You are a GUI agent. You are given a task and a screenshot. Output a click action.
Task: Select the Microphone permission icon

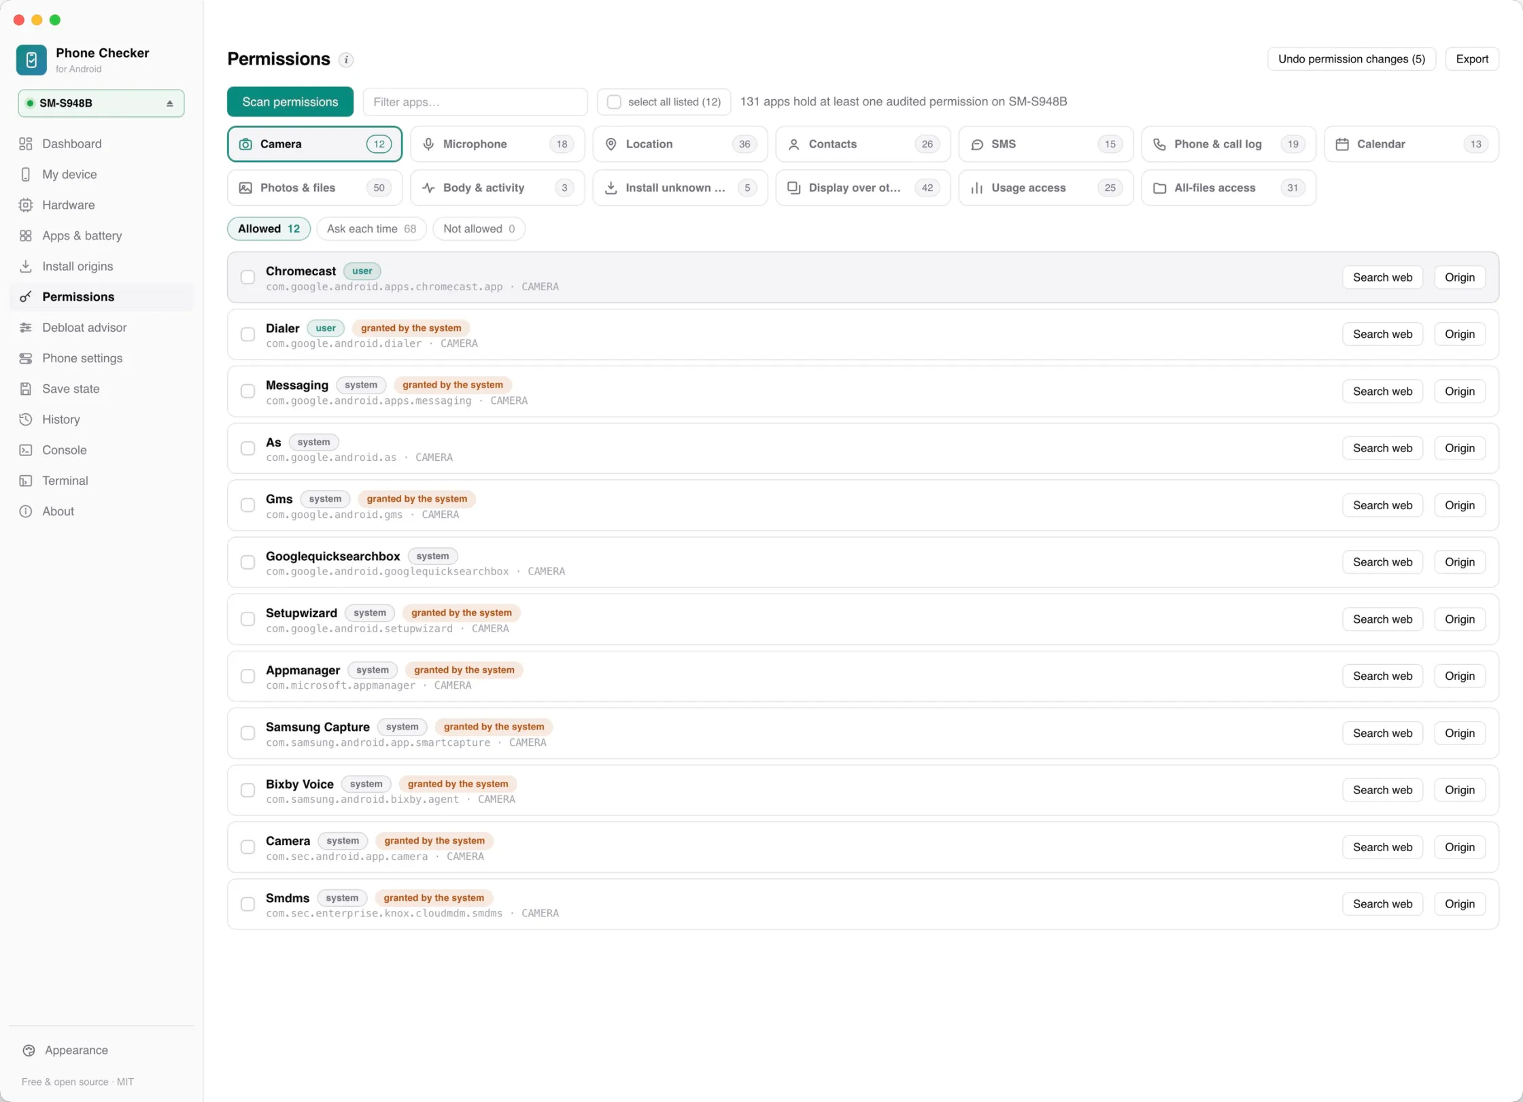tap(428, 144)
